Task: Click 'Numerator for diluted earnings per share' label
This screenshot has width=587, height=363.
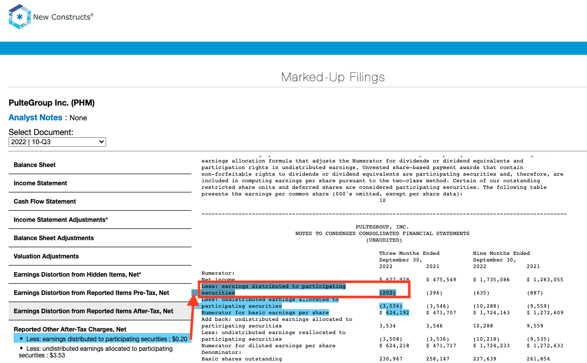Action: pyautogui.click(x=269, y=345)
